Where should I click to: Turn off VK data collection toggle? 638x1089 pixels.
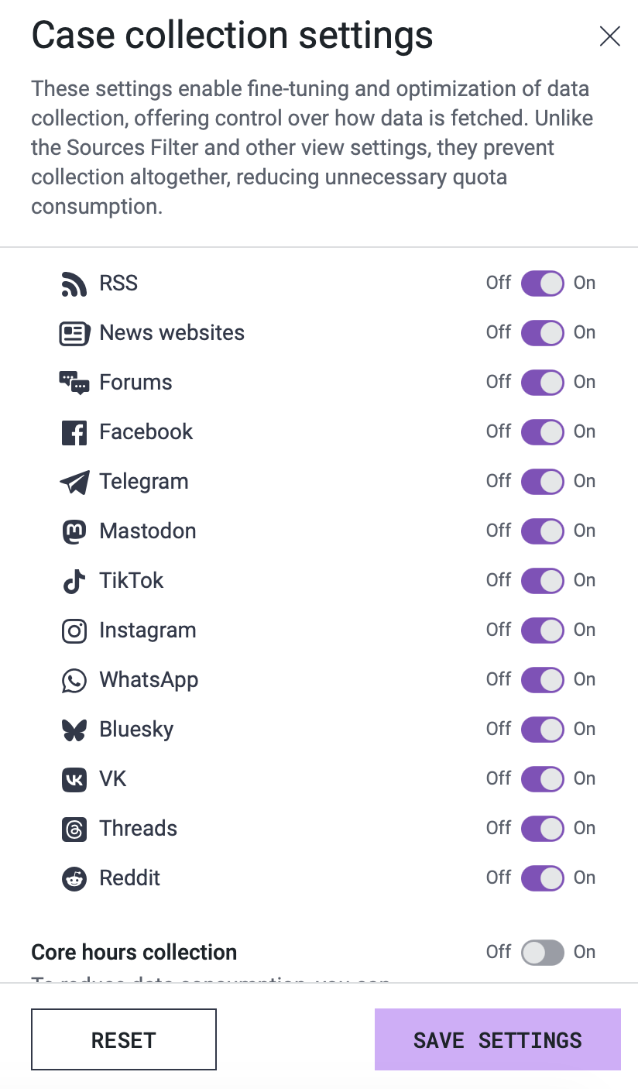[542, 779]
